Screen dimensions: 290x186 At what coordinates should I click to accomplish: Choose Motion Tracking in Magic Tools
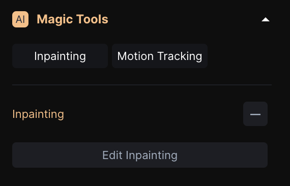pos(160,56)
